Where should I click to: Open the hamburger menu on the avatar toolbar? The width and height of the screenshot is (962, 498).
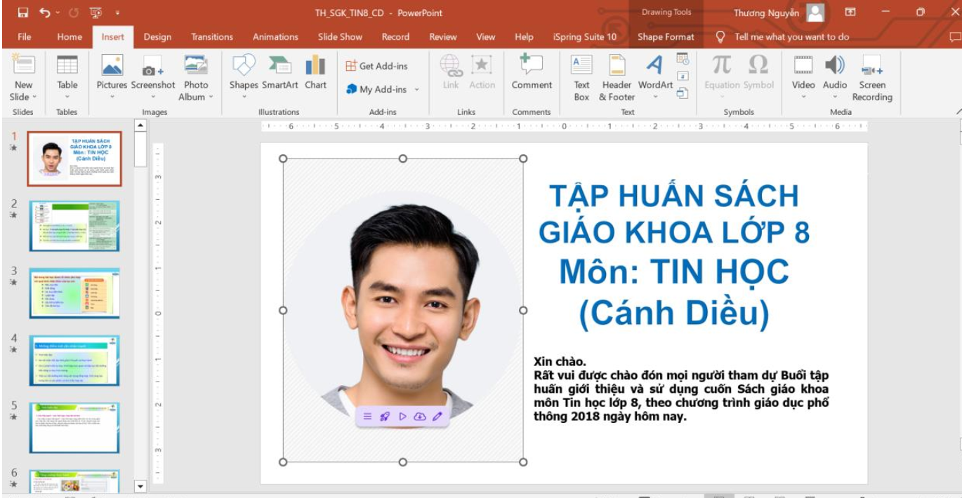tap(367, 416)
